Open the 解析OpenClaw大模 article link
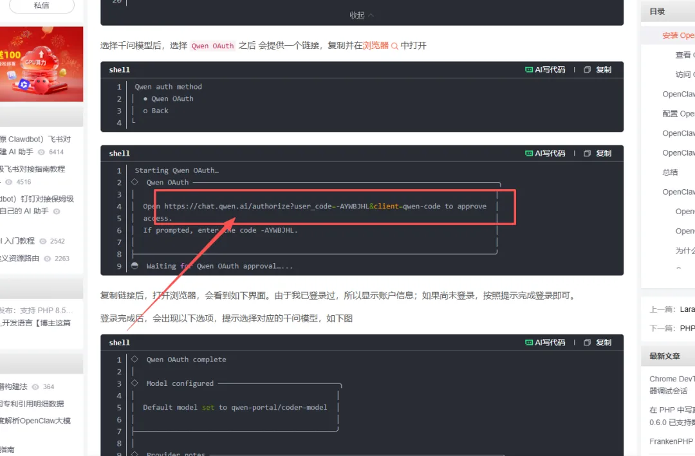Screen dimensions: 695x456 point(35,421)
